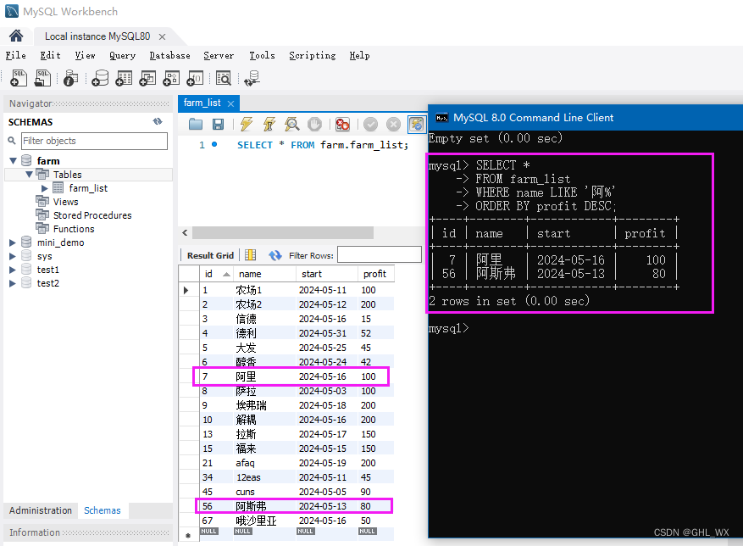Screen dimensions: 743x546
Task: Open the Database menu
Action: click(x=169, y=55)
